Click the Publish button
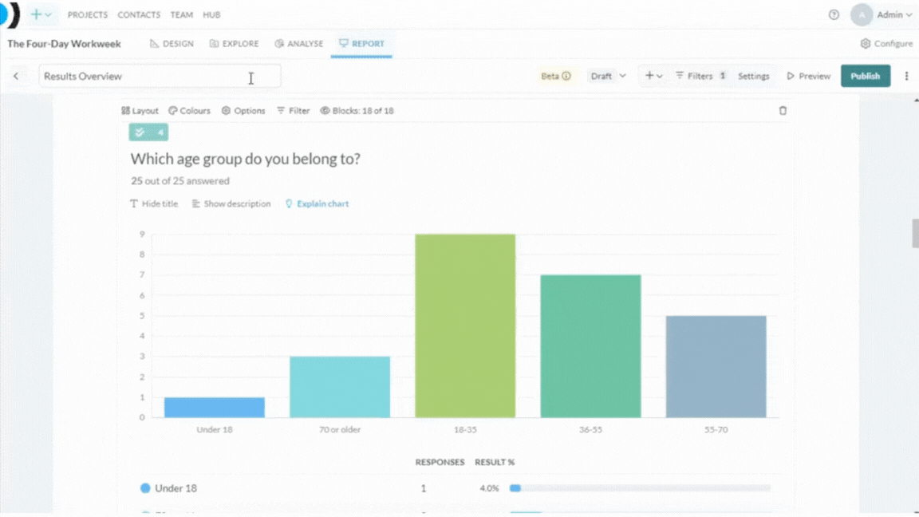The image size is (919, 517). click(865, 77)
